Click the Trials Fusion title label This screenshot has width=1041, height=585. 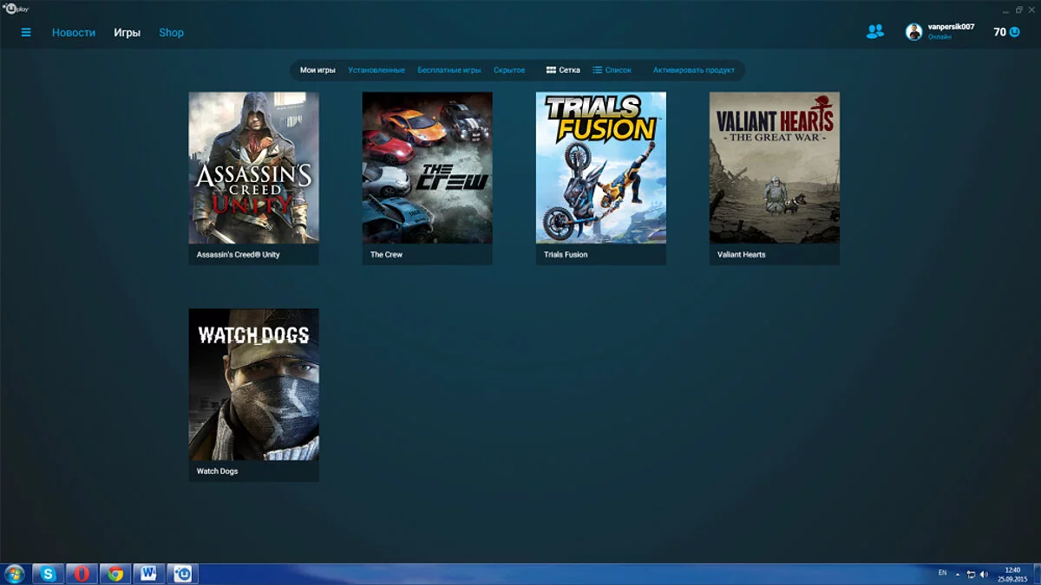pyautogui.click(x=566, y=255)
